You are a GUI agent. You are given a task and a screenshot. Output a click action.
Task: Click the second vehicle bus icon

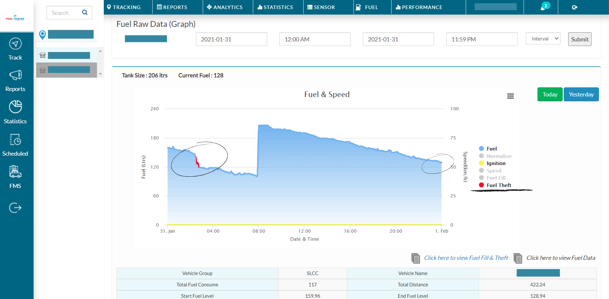coord(43,70)
